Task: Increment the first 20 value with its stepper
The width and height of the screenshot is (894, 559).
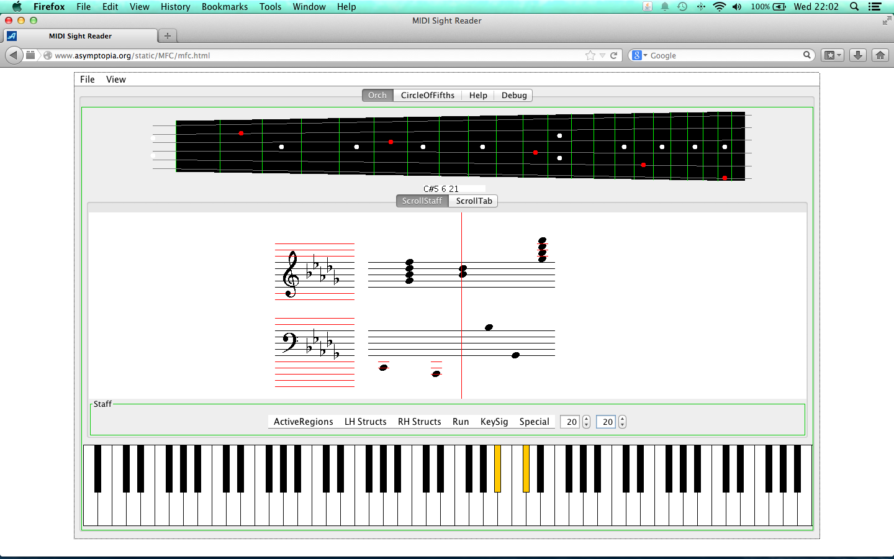Action: pos(586,419)
